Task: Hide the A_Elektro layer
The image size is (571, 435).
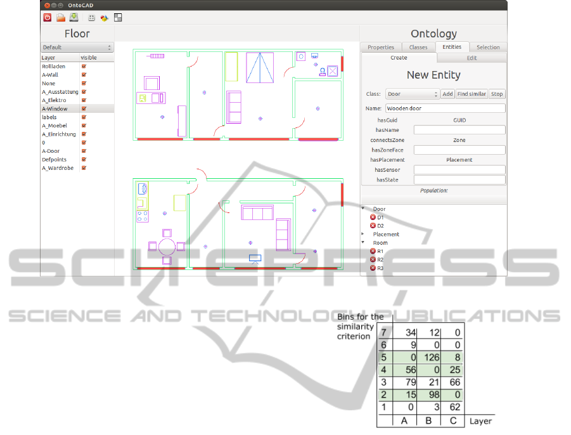Action: pos(84,100)
